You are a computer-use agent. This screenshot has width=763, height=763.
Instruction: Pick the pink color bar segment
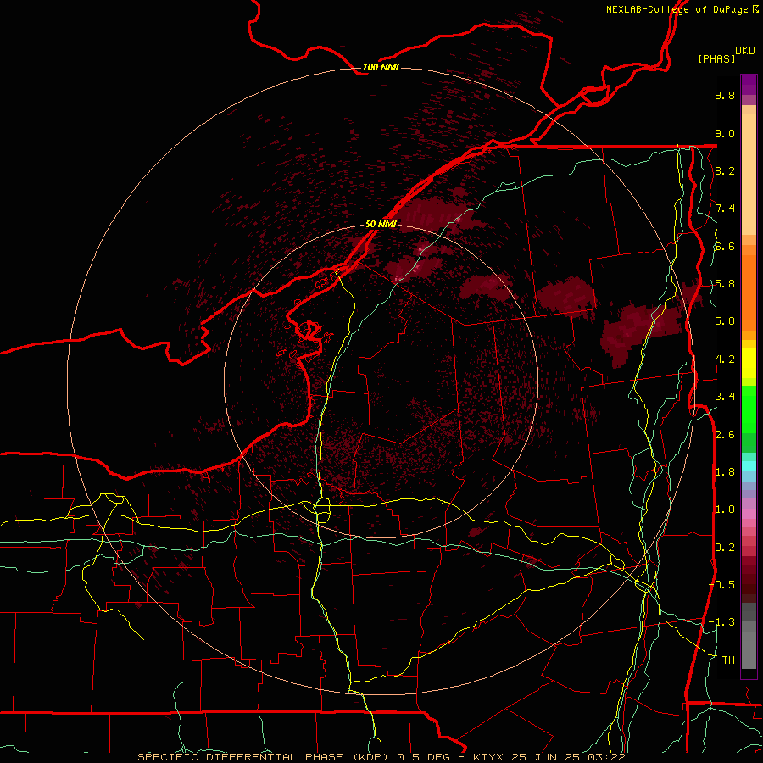click(x=749, y=514)
